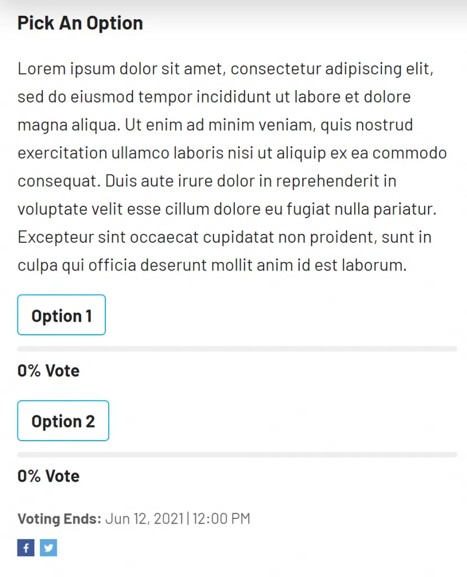This screenshot has width=467, height=577.
Task: Vote for Option 1
Action: [61, 315]
